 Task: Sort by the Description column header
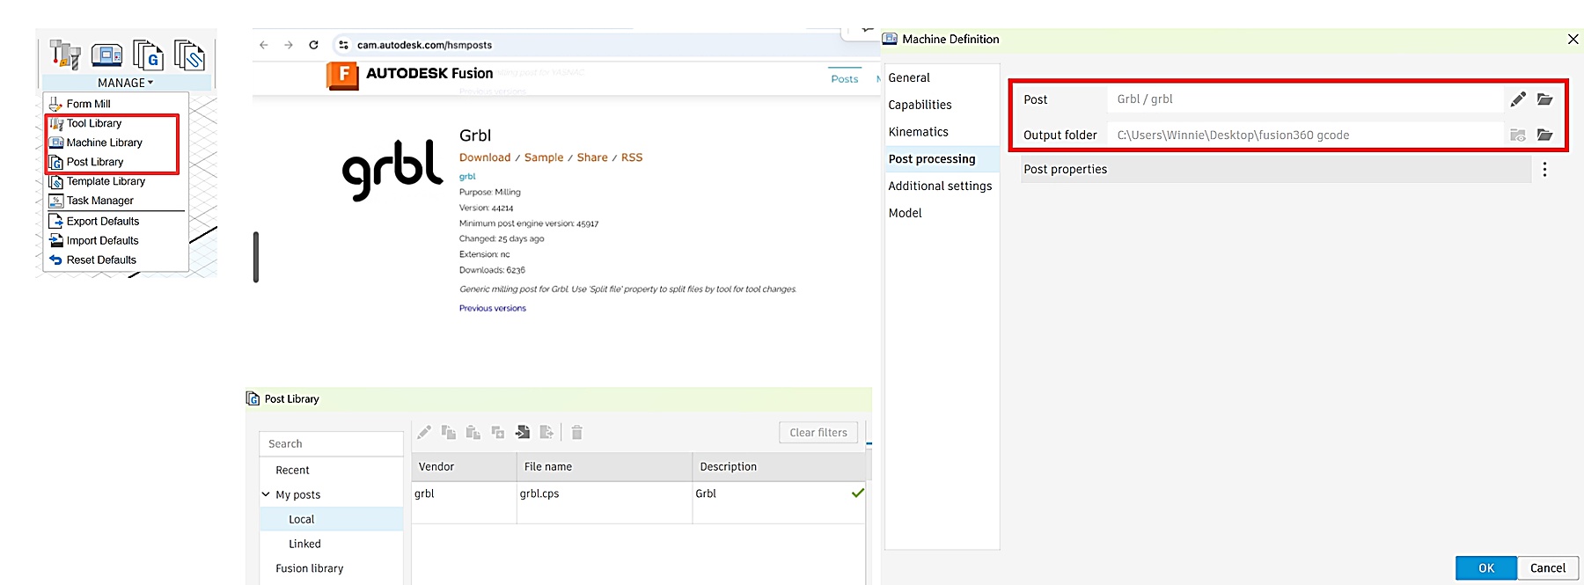point(779,467)
